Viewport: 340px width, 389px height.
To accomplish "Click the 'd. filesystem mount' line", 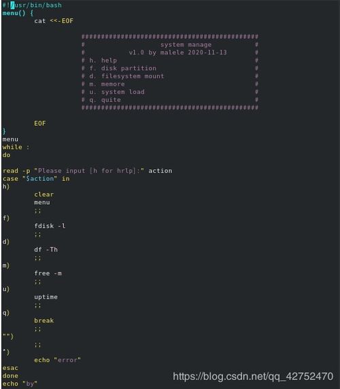I will coord(126,76).
